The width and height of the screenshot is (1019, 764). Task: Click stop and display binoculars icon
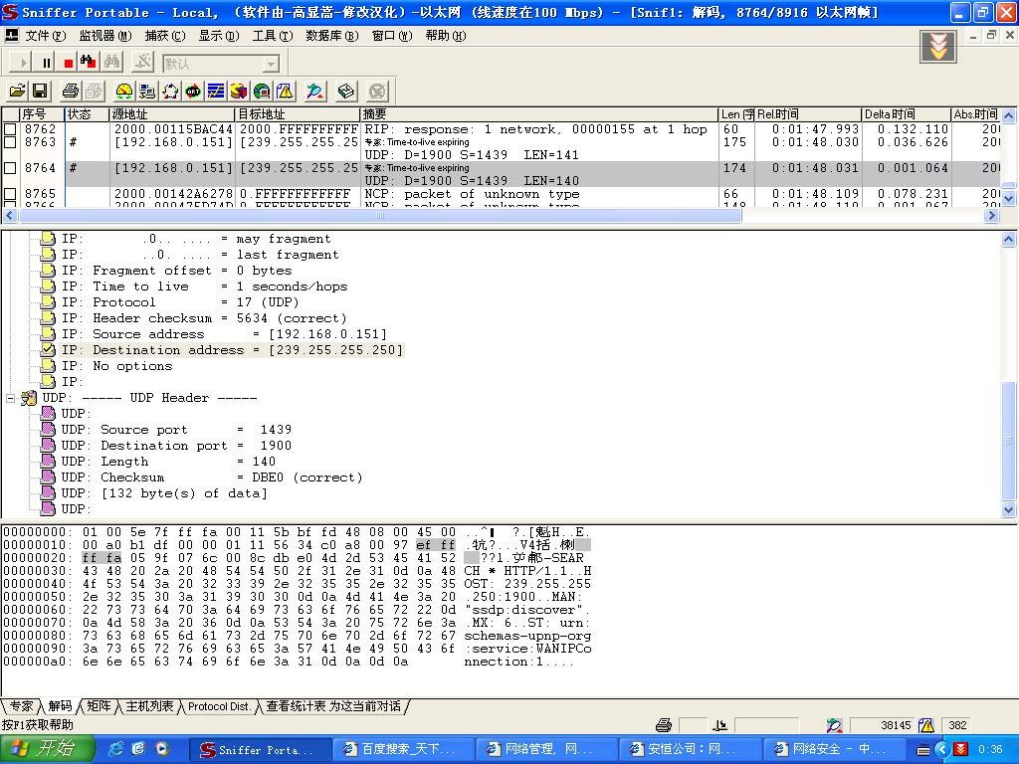[88, 63]
